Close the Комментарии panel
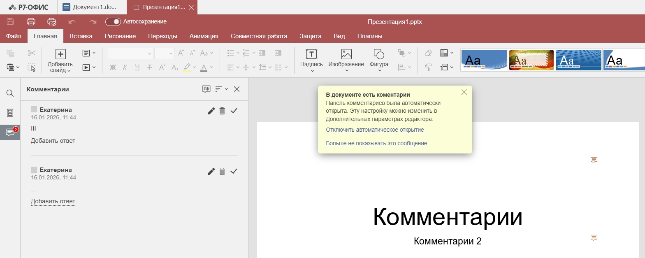The height and width of the screenshot is (258, 645). (237, 89)
